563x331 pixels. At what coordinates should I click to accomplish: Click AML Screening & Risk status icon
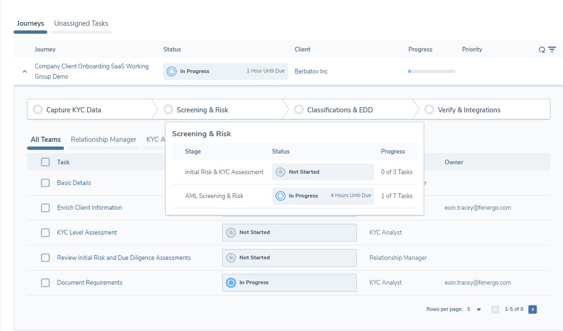pos(281,196)
